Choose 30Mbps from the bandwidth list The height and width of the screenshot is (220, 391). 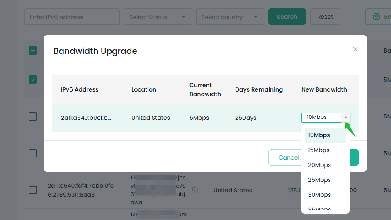tap(325, 195)
